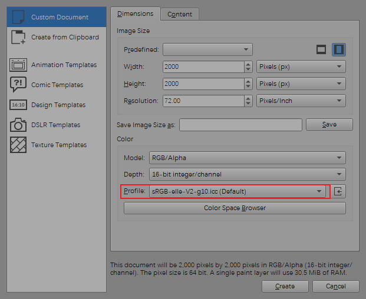Click the 16:10 Design Templates icon
Image resolution: width=366 pixels, height=299 pixels.
pos(18,105)
